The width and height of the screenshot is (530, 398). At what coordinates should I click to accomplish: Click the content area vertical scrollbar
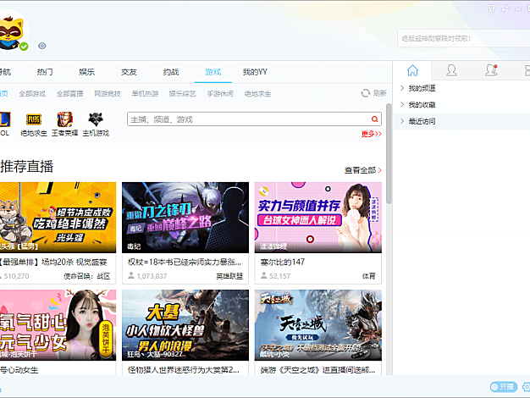pyautogui.click(x=389, y=154)
